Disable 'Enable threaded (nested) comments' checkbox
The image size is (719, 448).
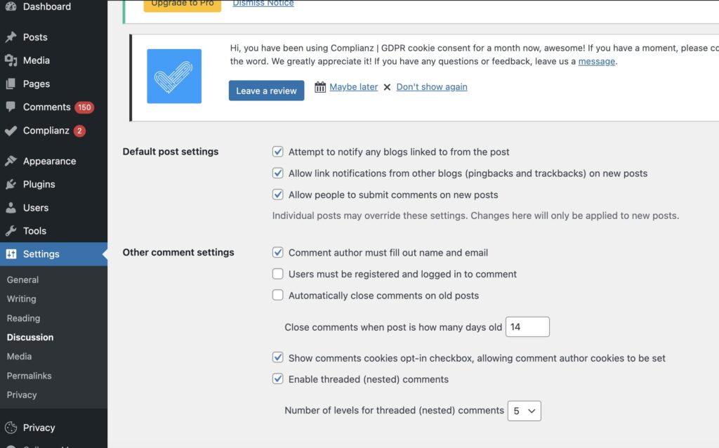click(x=278, y=379)
